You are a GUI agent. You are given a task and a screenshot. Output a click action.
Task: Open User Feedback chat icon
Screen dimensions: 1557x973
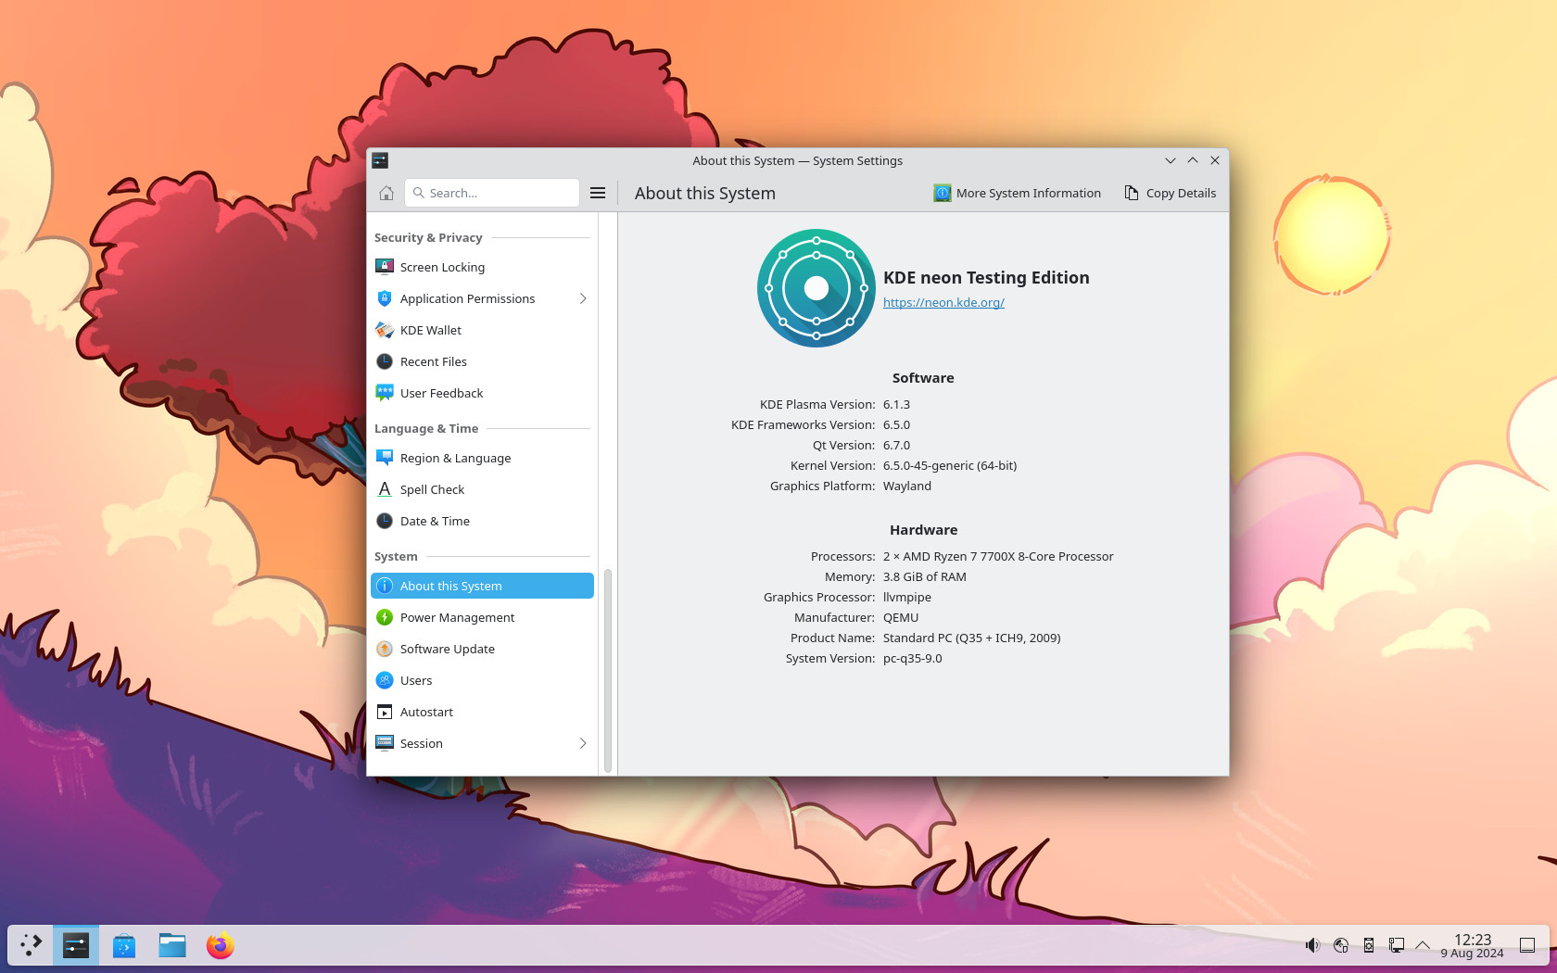(385, 393)
